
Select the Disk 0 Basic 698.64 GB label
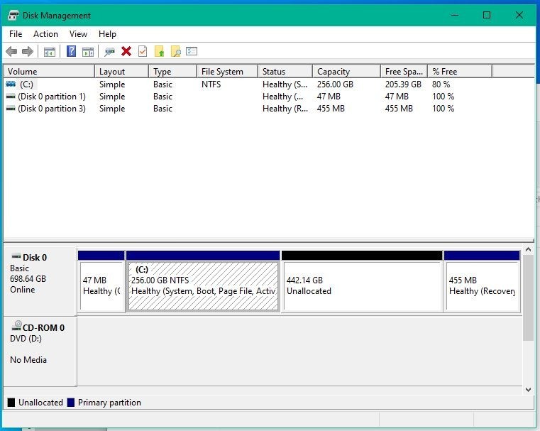(40, 281)
